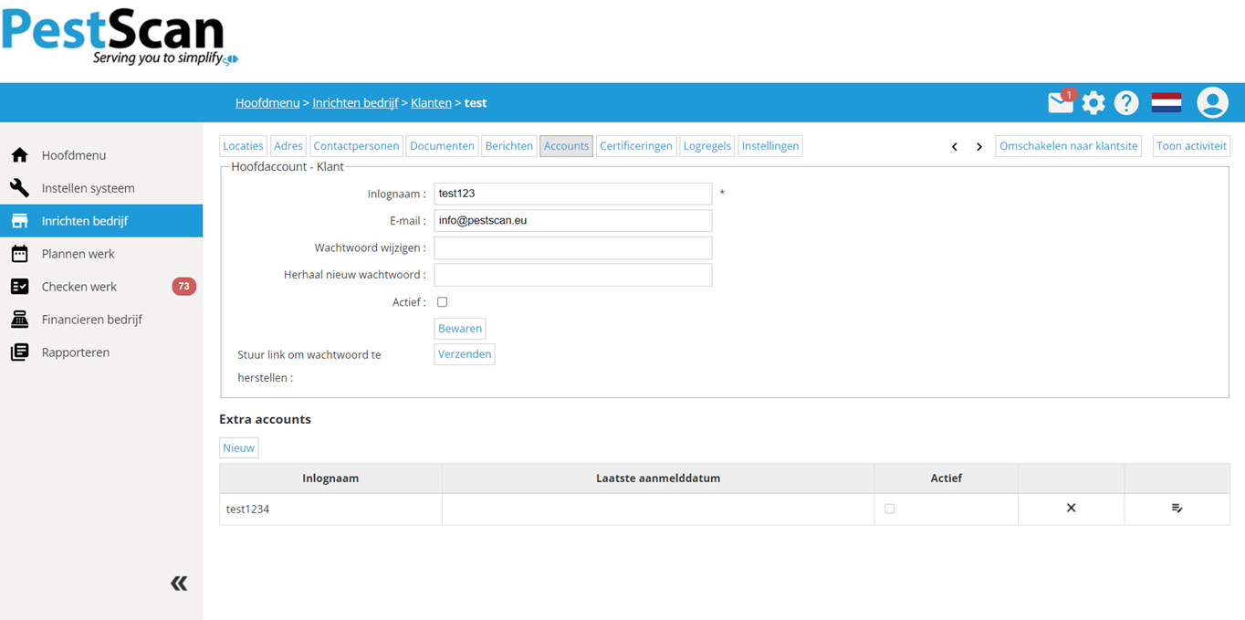Click Omschakelen naar klantsite button
The width and height of the screenshot is (1245, 620).
[x=1069, y=146]
